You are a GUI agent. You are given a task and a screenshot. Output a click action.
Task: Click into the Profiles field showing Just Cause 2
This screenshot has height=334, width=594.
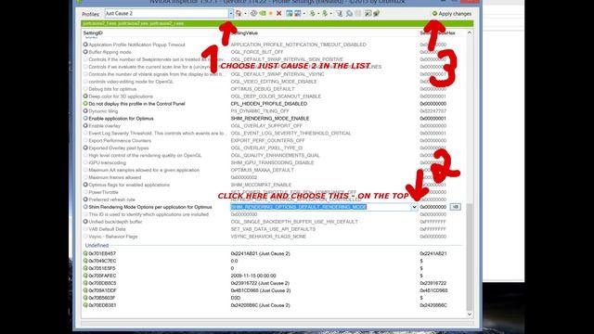pos(166,14)
